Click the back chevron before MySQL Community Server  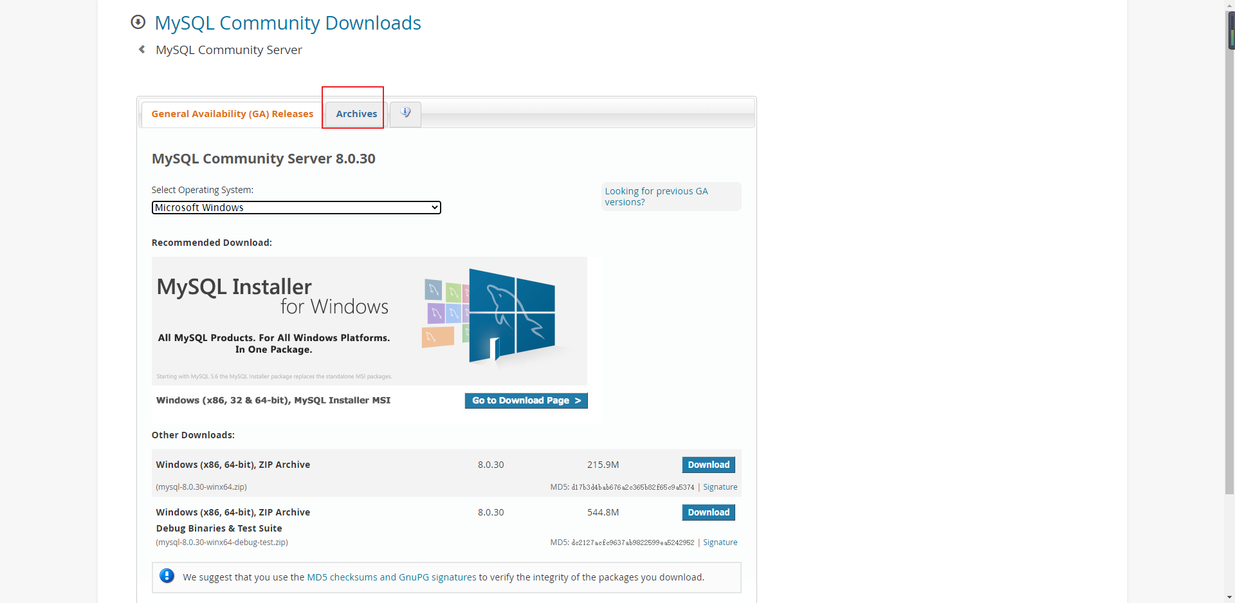pyautogui.click(x=142, y=50)
